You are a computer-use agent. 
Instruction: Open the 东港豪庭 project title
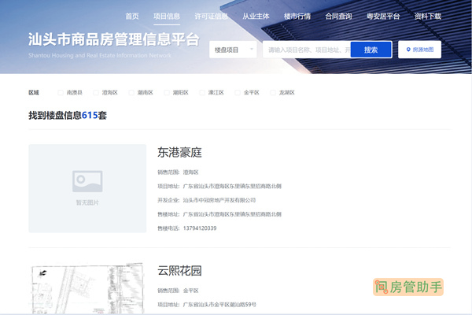(x=179, y=153)
